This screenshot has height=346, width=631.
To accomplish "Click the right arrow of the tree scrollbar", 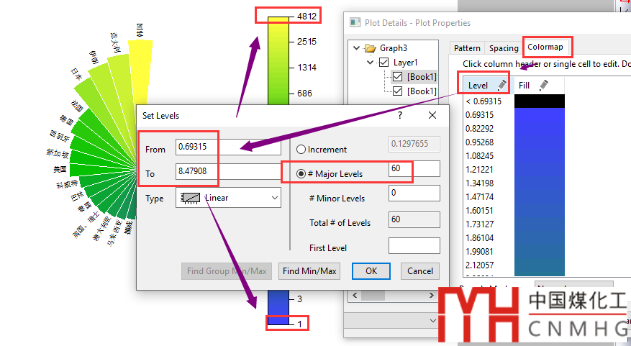I will pos(432,296).
